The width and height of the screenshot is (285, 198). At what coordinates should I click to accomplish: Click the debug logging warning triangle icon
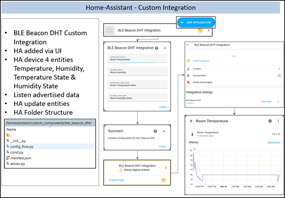click(121, 170)
